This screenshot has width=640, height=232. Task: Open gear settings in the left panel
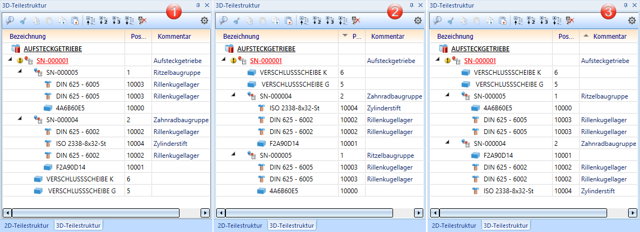204,21
